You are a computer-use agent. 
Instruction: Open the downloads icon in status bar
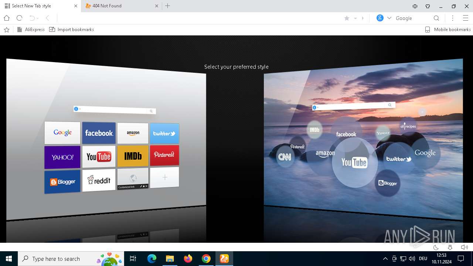click(450, 247)
